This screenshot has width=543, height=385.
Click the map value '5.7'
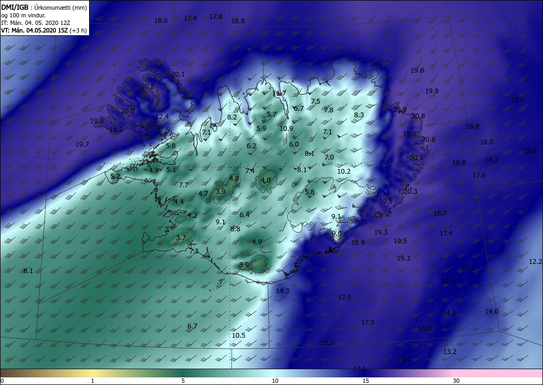272,114
